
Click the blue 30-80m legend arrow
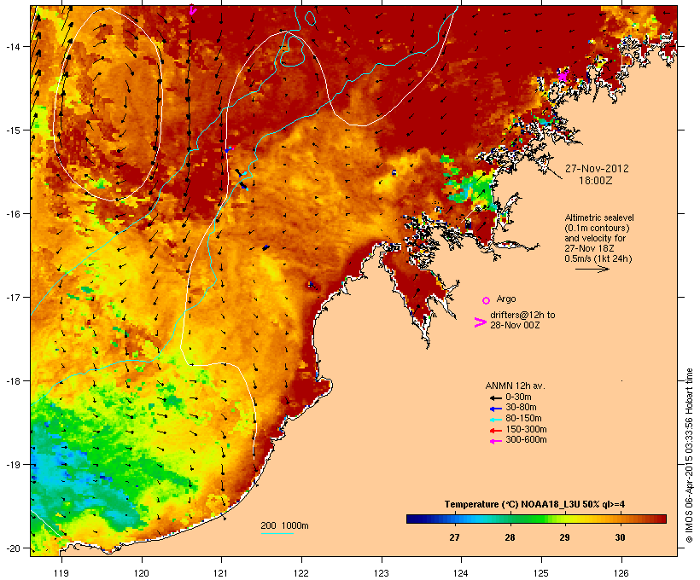(496, 409)
